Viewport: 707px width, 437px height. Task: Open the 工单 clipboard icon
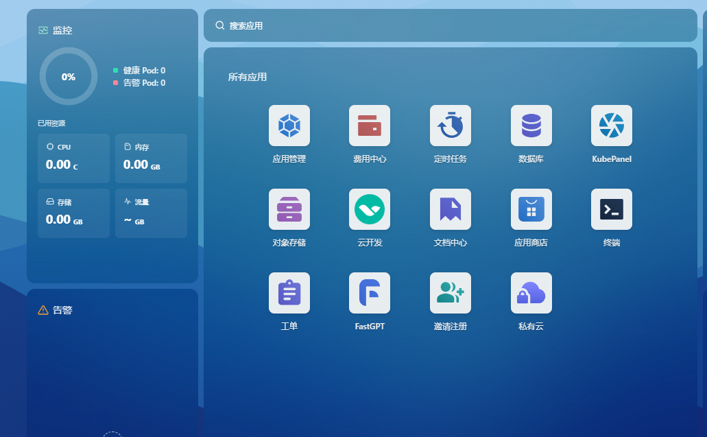[x=289, y=293]
